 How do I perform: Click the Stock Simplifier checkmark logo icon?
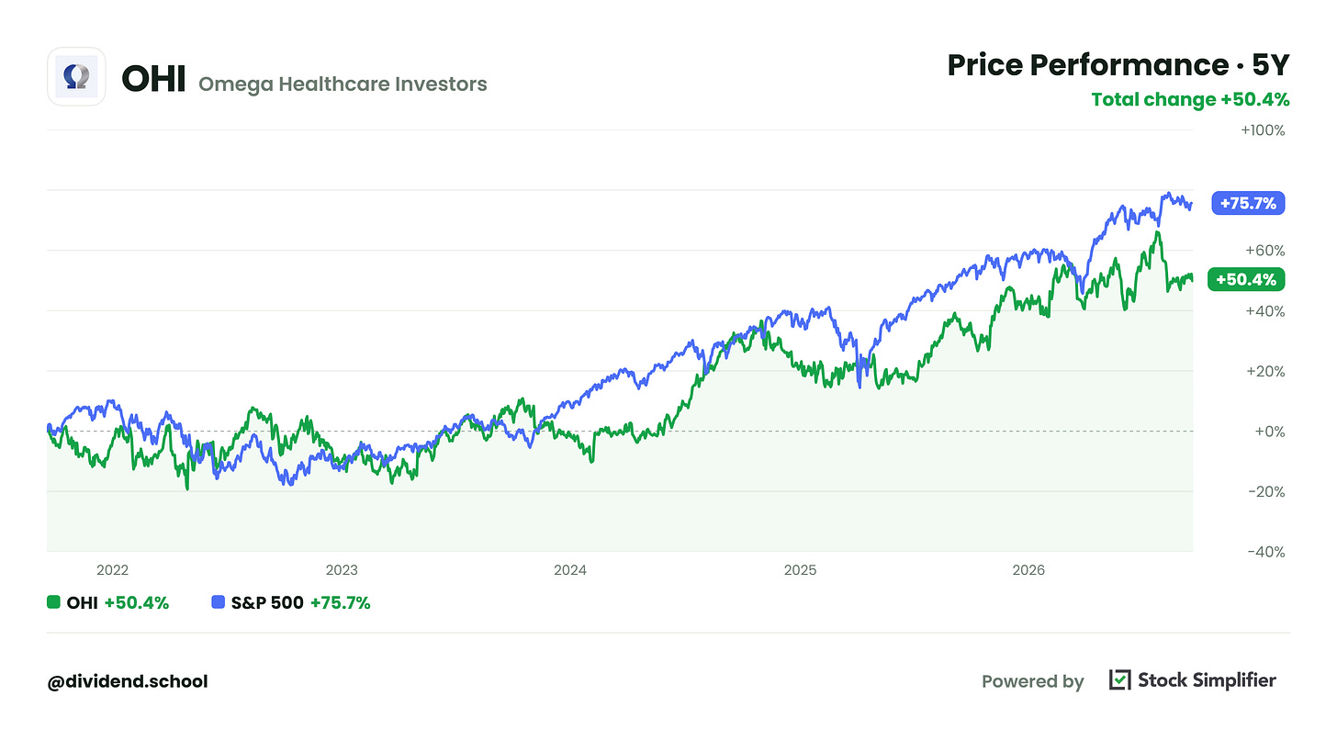[x=1119, y=679]
